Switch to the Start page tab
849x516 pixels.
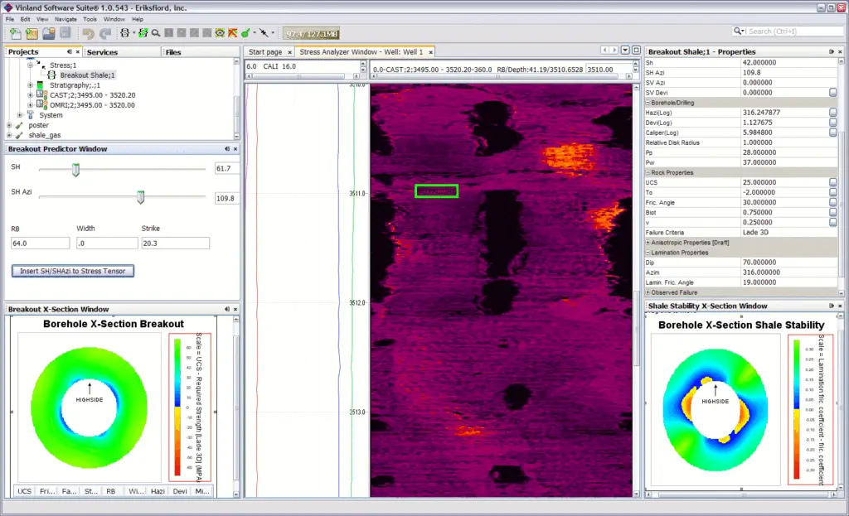click(x=266, y=52)
